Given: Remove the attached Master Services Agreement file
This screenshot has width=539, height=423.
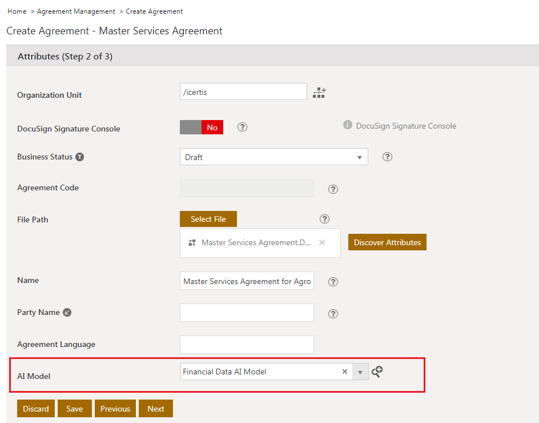Looking at the screenshot, I should click(322, 242).
